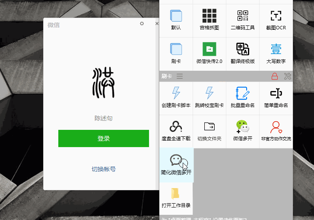The height and width of the screenshot is (220, 314).
Task: Open WeChat settings gear icon
Action: point(142,24)
